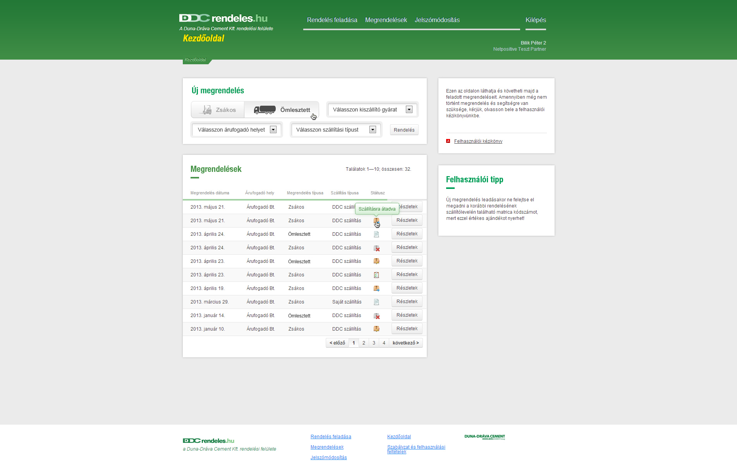Click the status icon for 2013. április 23. Ömlesztett order
Screen dimensions: 737x475
point(376,261)
